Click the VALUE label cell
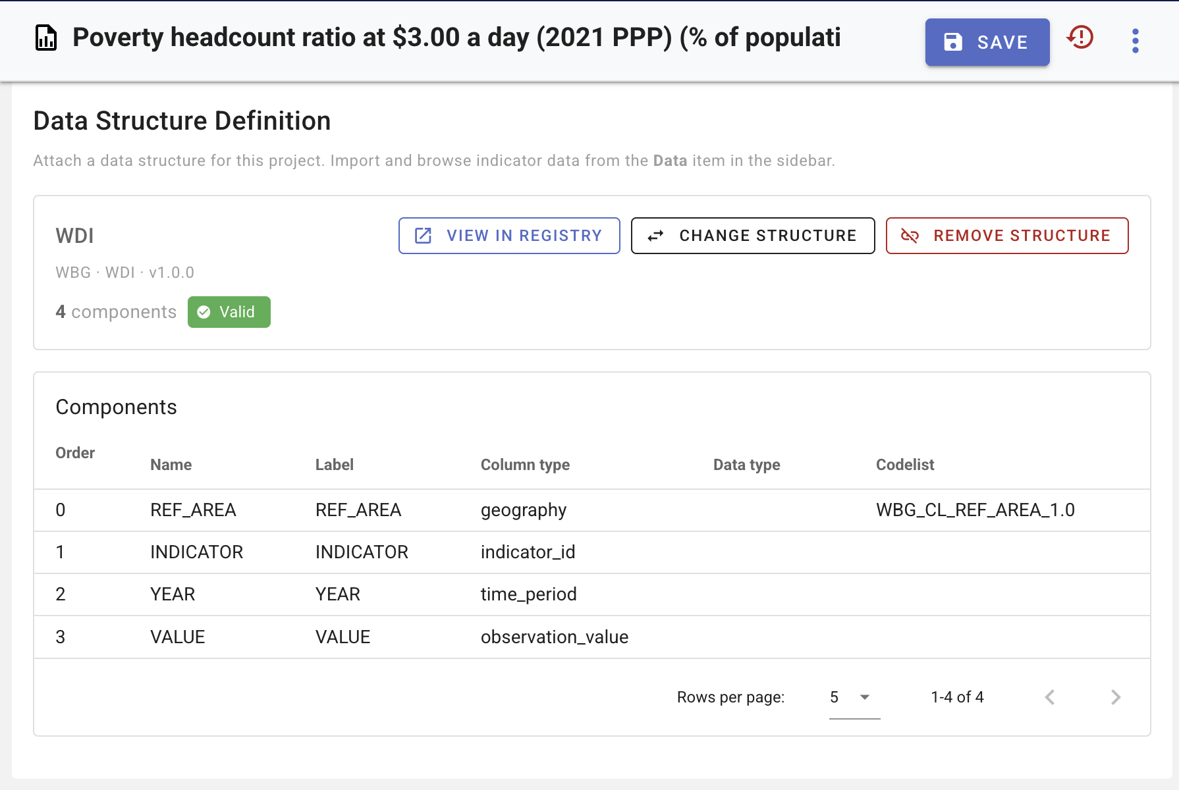 click(343, 637)
